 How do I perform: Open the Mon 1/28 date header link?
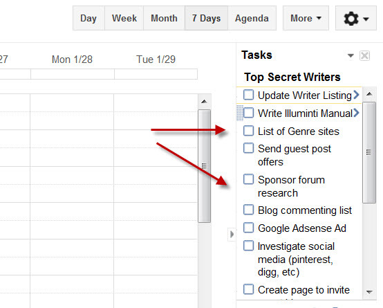point(72,60)
